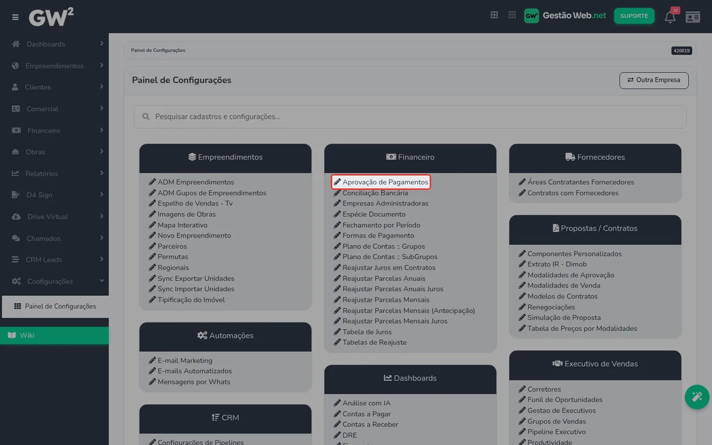Click the small dotted grid icon
712x445 pixels.
(x=512, y=15)
